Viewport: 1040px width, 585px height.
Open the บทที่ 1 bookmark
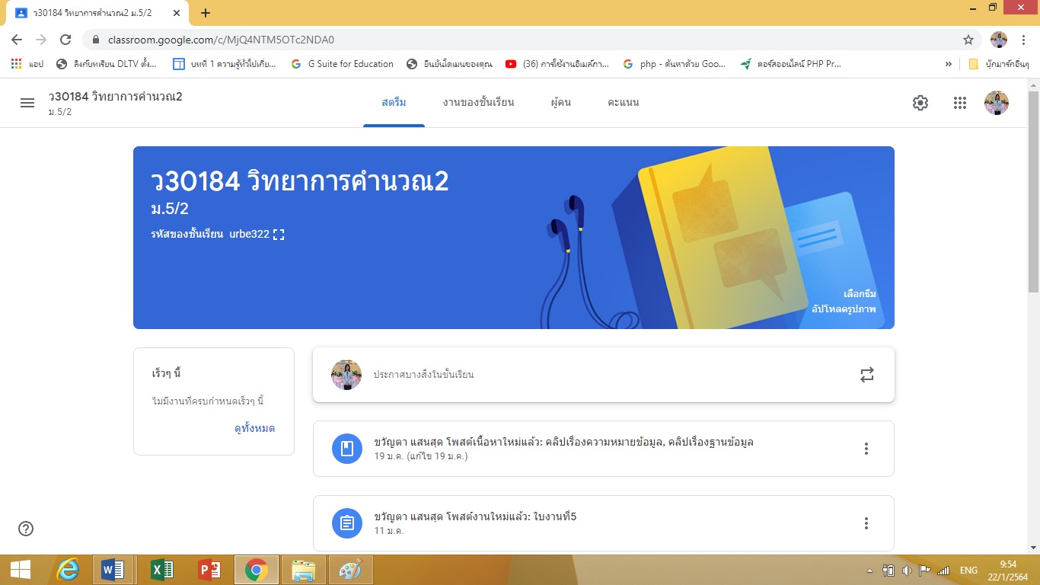point(226,64)
